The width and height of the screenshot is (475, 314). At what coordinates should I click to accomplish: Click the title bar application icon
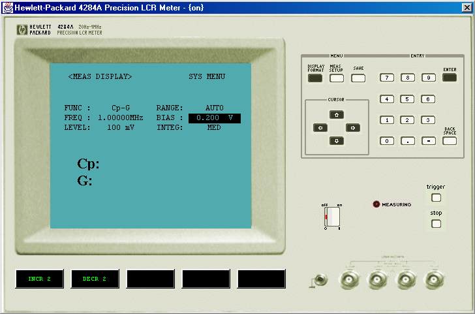(7, 8)
